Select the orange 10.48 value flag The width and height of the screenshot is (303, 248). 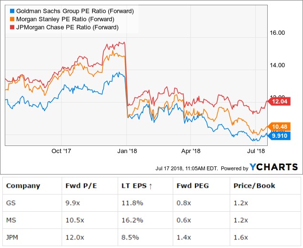coord(279,126)
